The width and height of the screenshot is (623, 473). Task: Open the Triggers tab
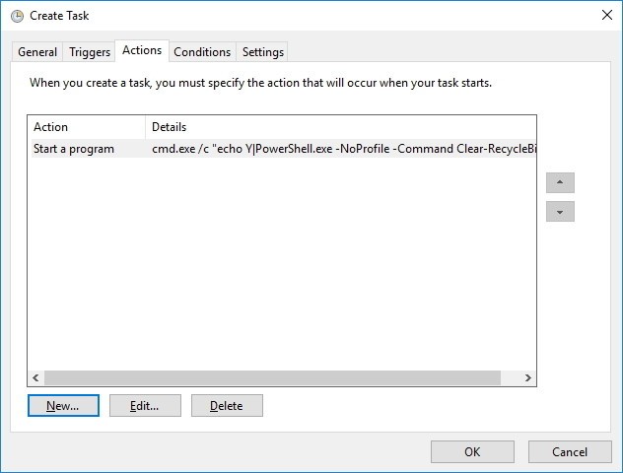tap(90, 52)
